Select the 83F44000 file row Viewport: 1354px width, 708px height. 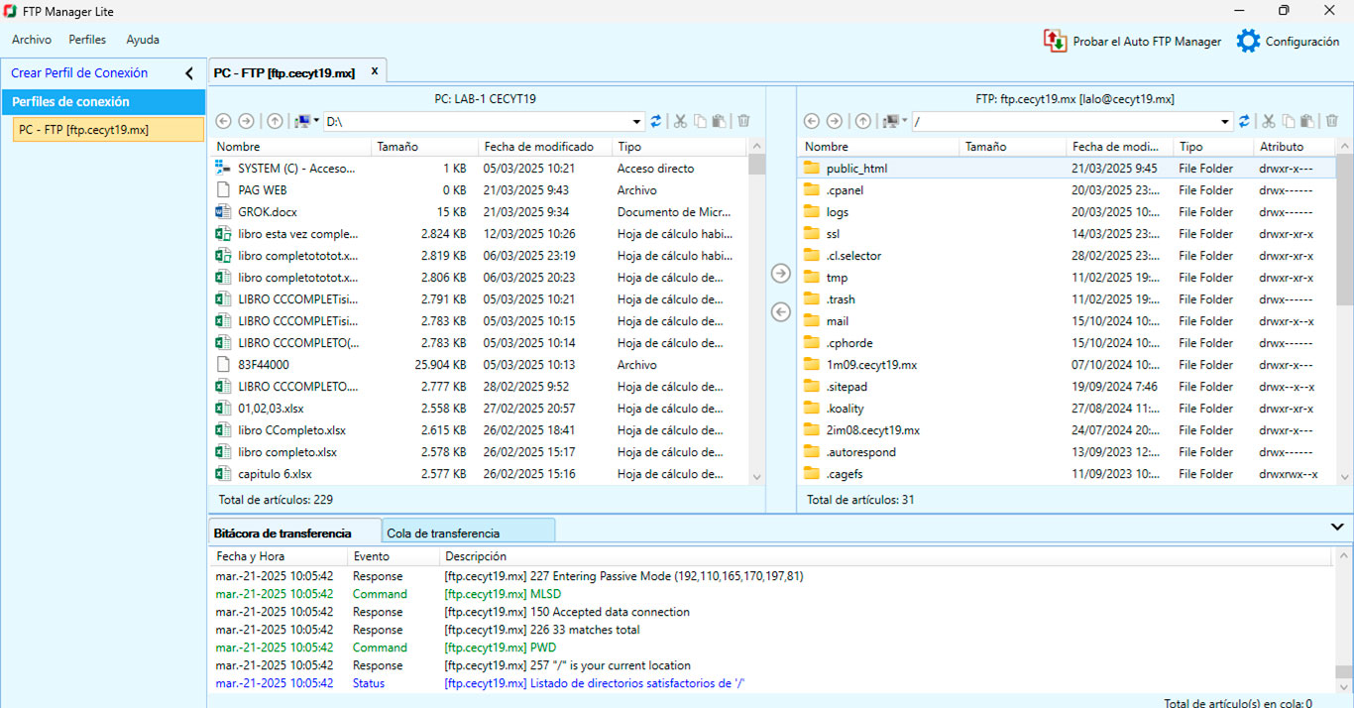[x=481, y=365]
